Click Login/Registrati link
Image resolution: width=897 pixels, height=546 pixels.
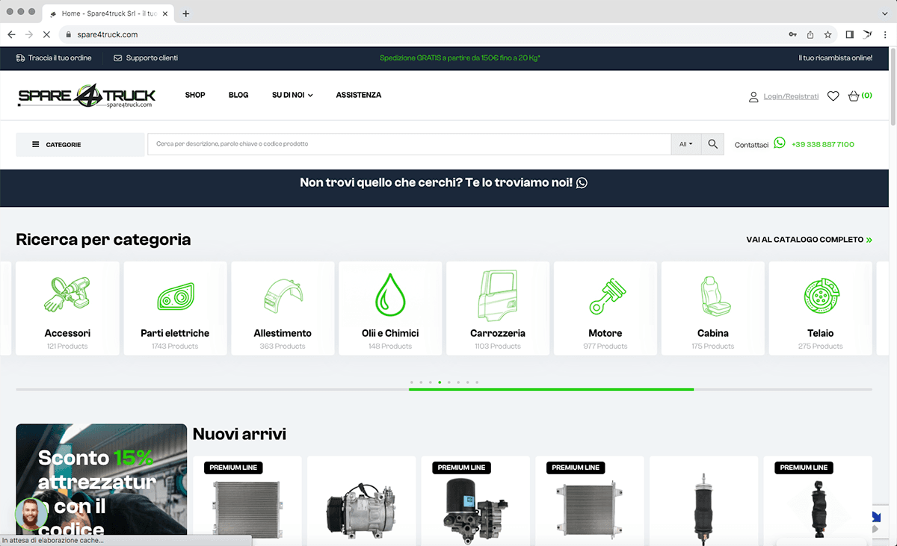(791, 96)
